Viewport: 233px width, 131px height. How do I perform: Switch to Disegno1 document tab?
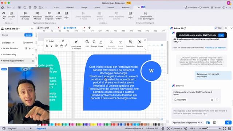click(x=45, y=28)
